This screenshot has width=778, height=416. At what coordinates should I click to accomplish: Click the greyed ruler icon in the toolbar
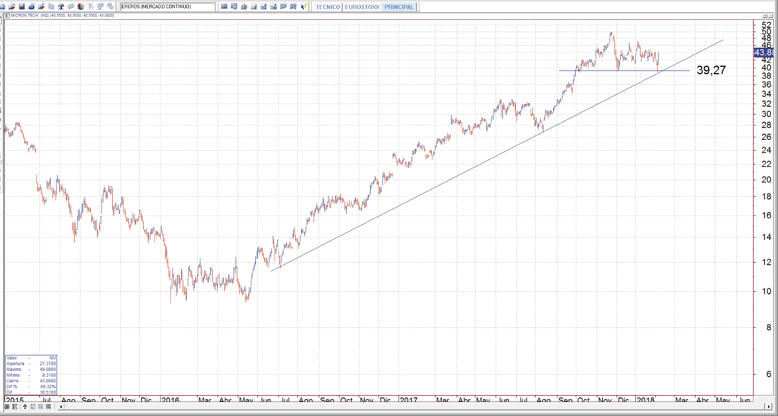coord(90,7)
